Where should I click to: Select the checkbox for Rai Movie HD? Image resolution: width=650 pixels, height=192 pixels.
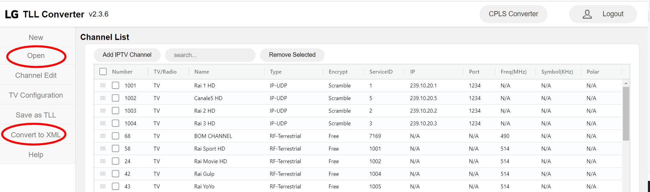(x=115, y=161)
